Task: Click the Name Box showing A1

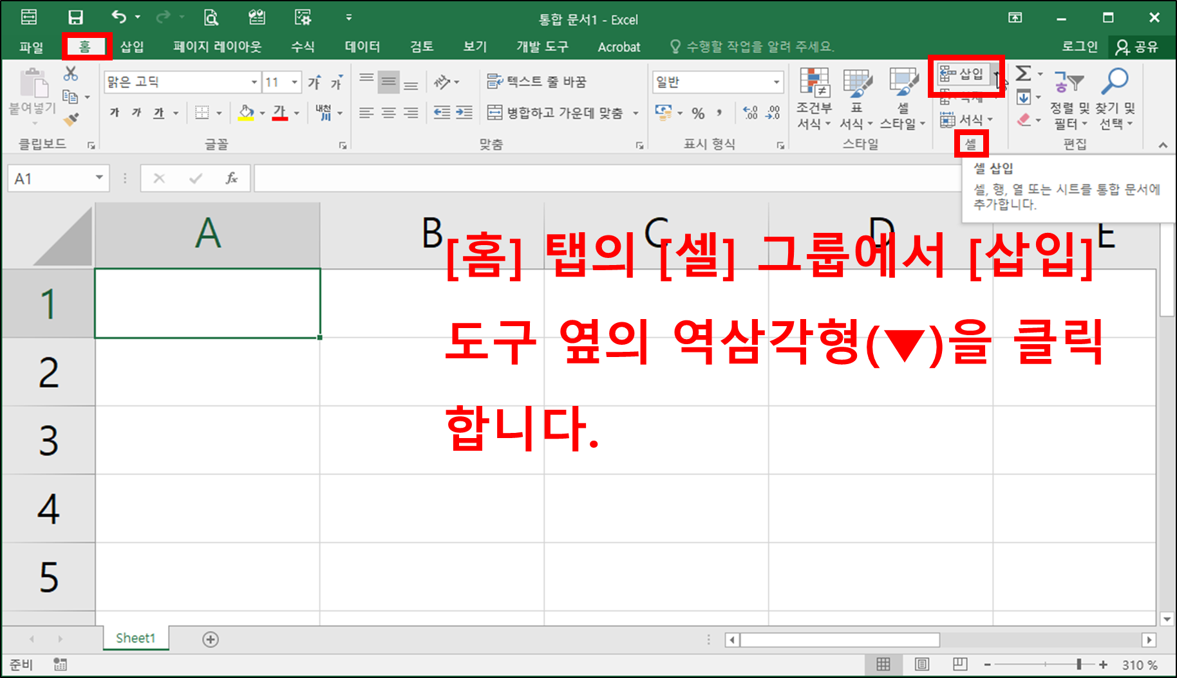Action: (x=51, y=178)
